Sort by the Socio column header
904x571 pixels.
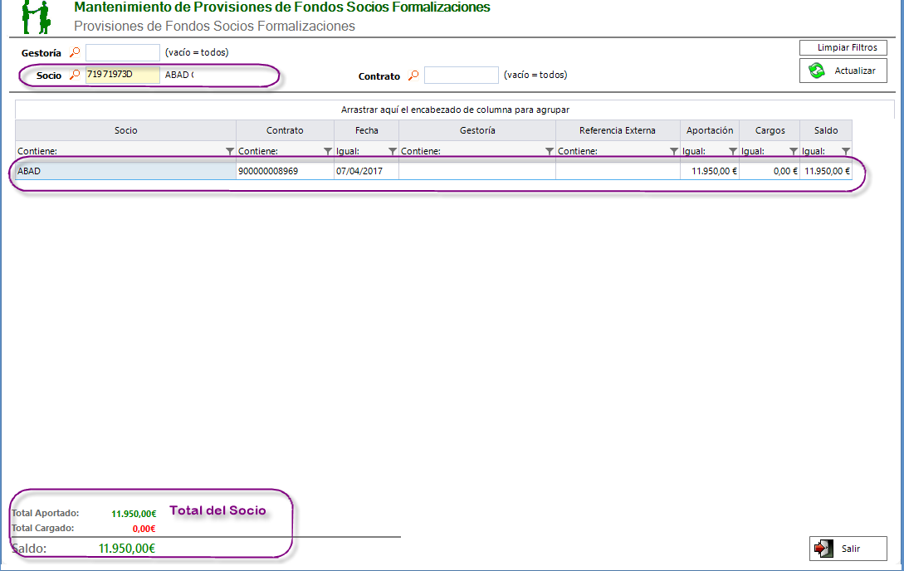(x=125, y=130)
